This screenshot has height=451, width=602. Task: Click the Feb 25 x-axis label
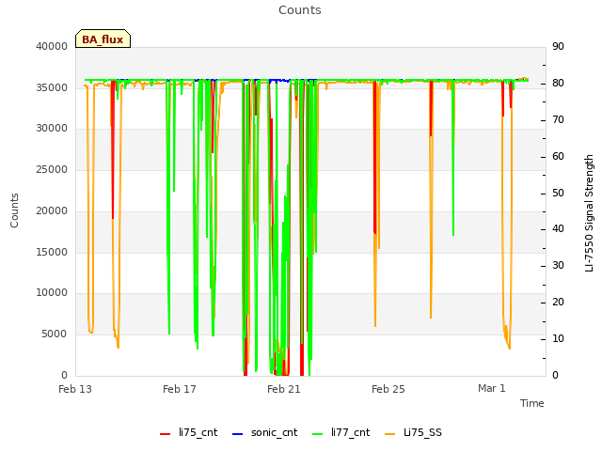pyautogui.click(x=388, y=389)
